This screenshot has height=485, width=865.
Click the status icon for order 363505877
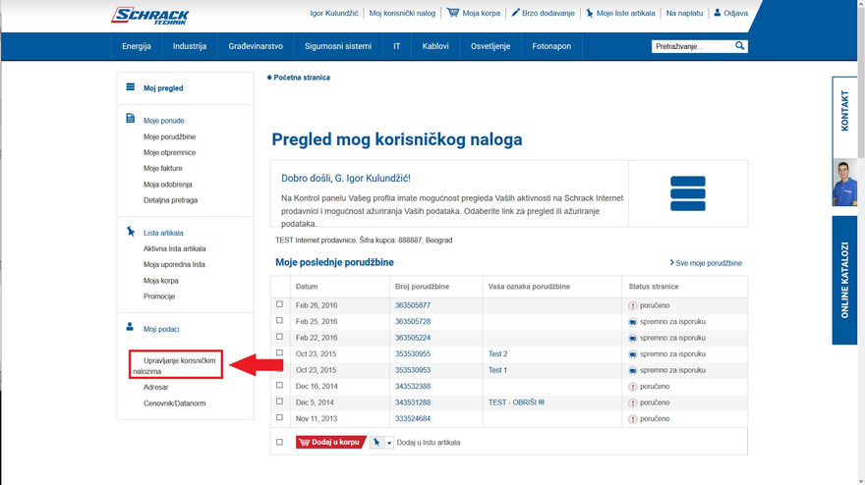tap(633, 306)
